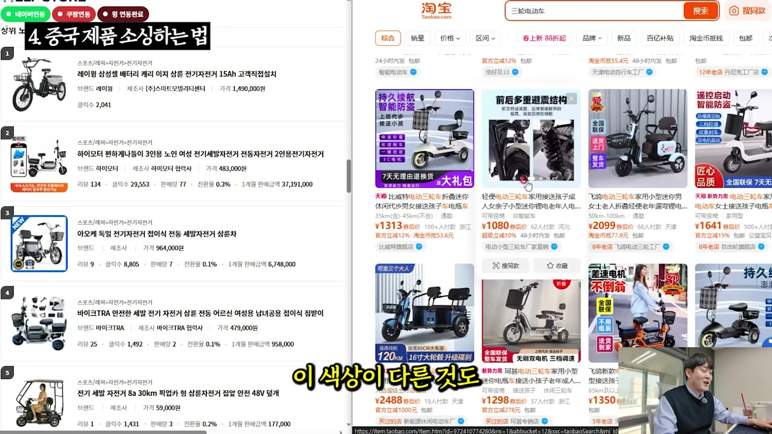This screenshot has width=772, height=434.
Task: Open the 轻便电动三轮车 ¥1080 listing title
Action: tap(531, 201)
